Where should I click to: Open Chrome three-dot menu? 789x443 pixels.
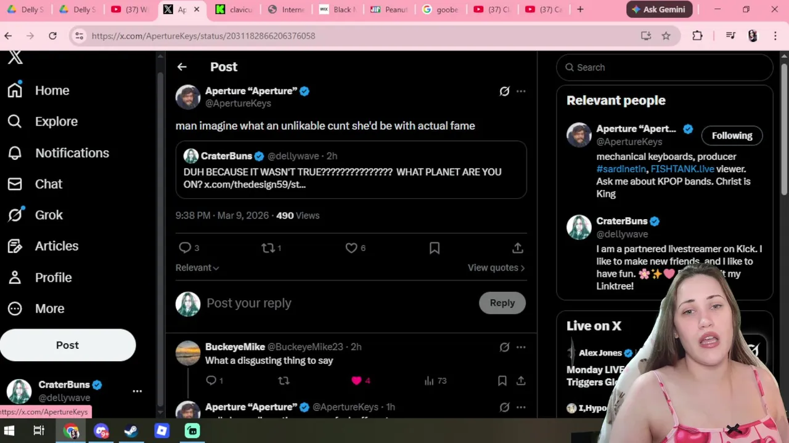pyautogui.click(x=775, y=36)
